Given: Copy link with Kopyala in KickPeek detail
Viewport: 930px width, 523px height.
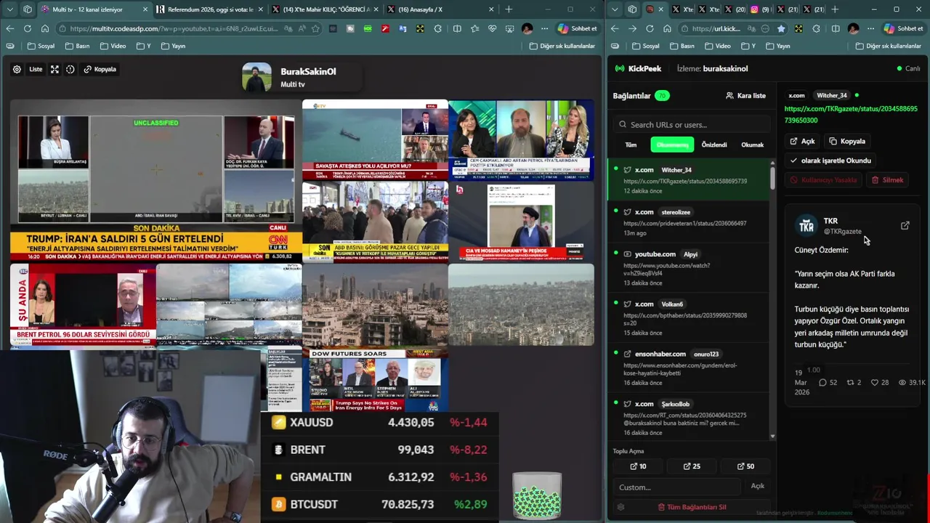Looking at the screenshot, I should click(x=847, y=141).
